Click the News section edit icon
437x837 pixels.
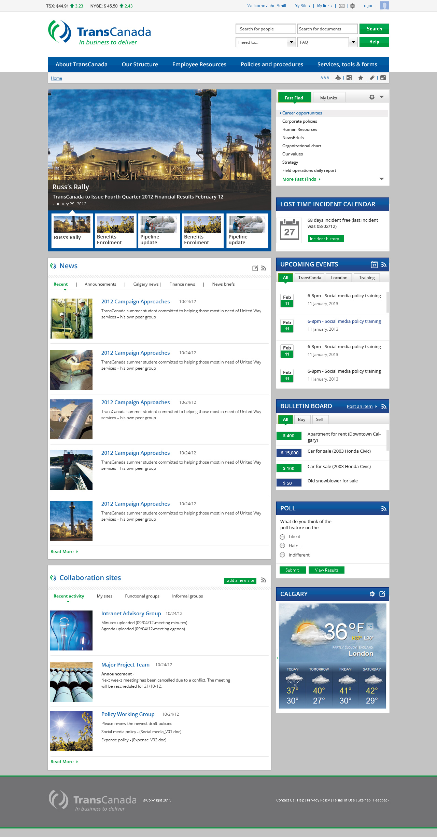click(255, 268)
